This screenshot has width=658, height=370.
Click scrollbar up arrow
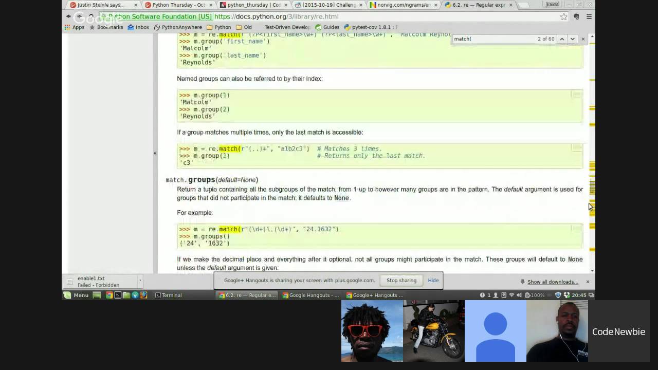coord(592,37)
